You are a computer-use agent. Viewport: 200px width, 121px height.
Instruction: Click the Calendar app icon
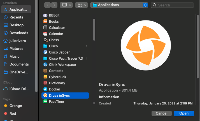coord(45,34)
